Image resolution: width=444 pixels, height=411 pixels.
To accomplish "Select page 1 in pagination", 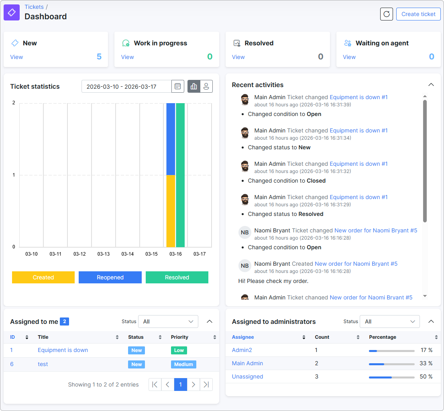I will pos(180,385).
